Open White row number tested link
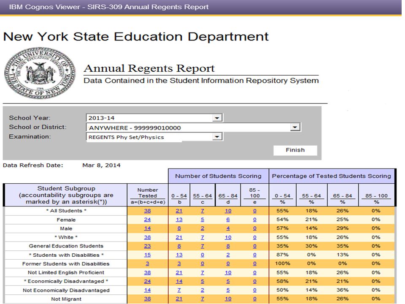This screenshot has height=304, width=405. click(148, 237)
